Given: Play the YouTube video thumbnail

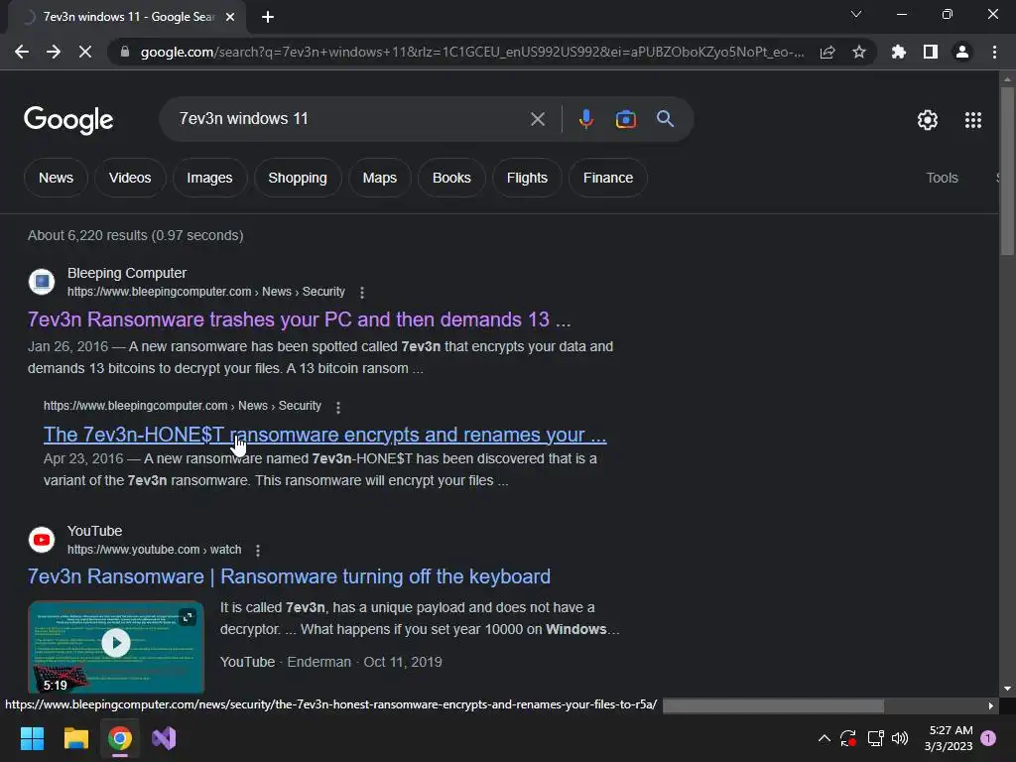Looking at the screenshot, I should (x=116, y=643).
